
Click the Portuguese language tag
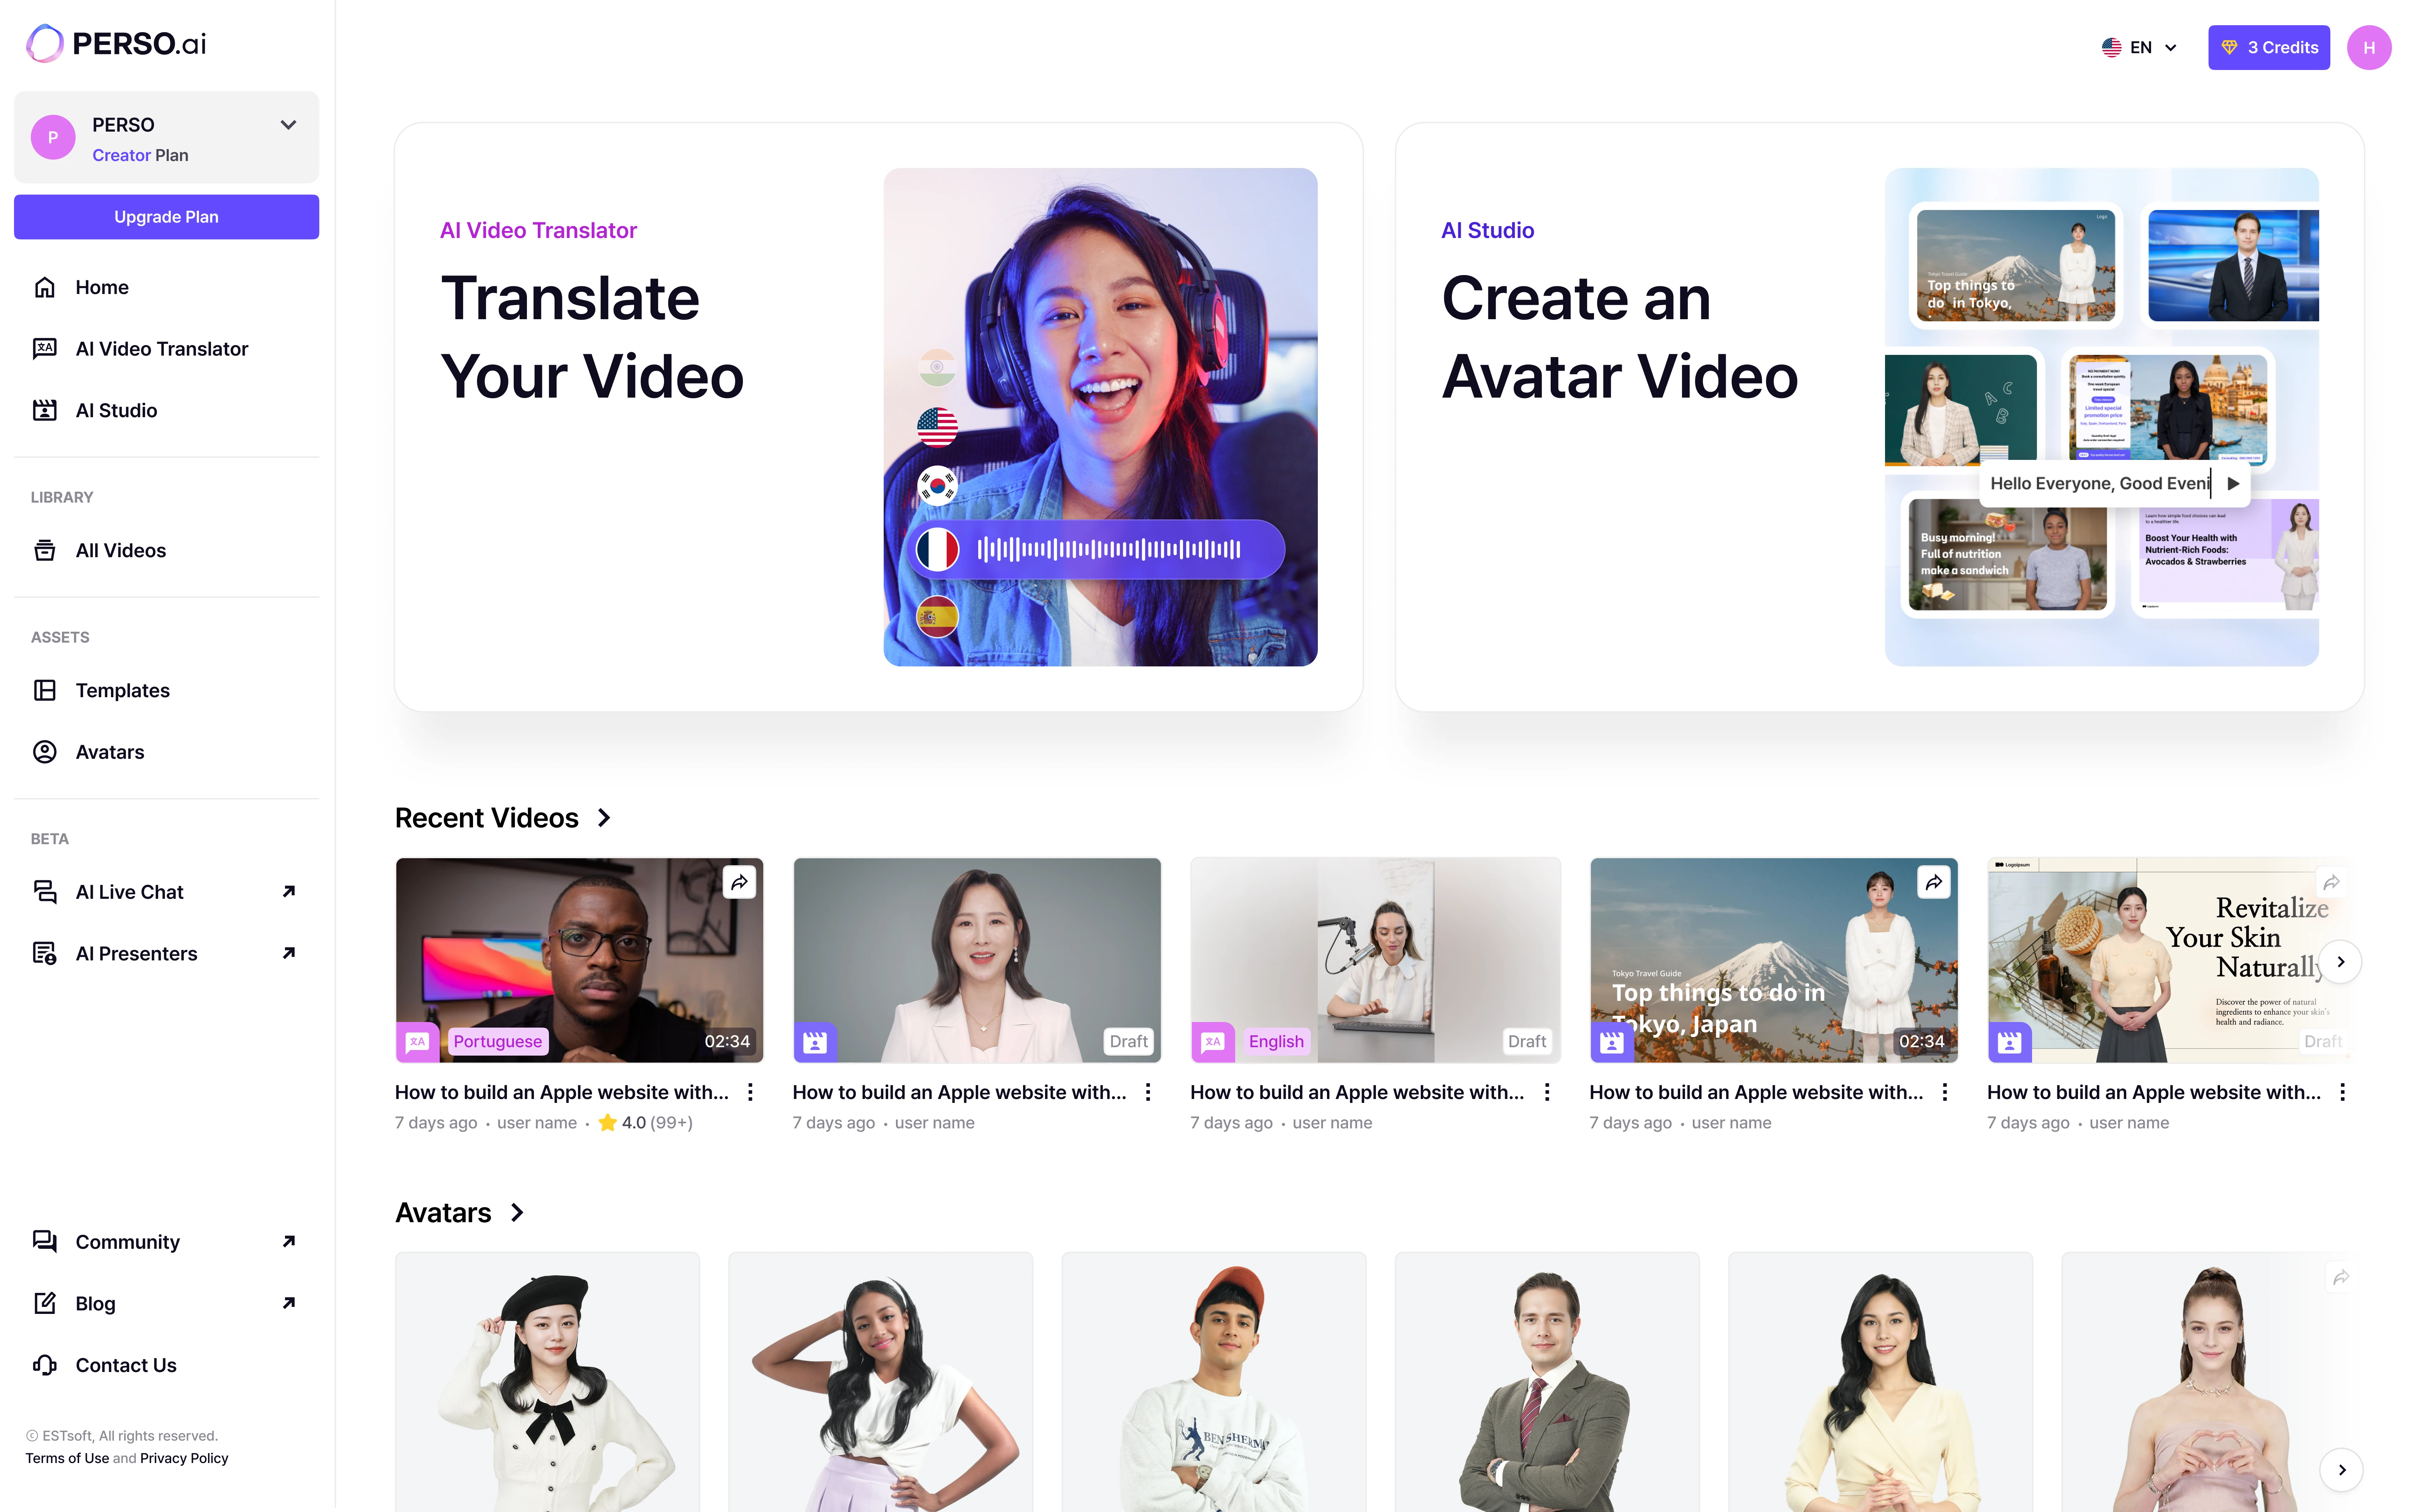coord(498,1042)
